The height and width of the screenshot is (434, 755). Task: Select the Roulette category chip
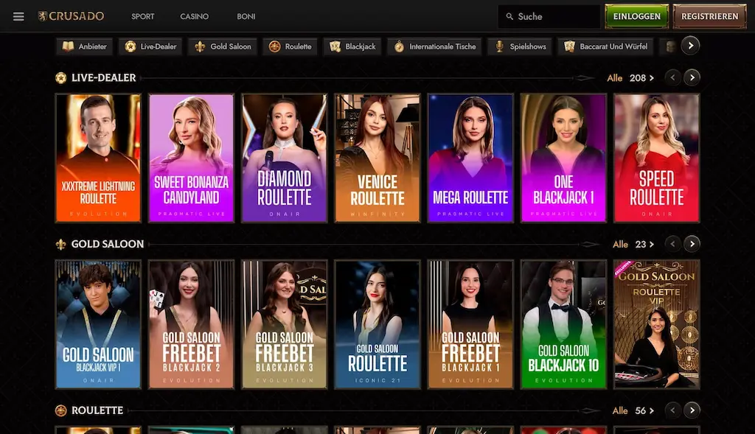pyautogui.click(x=290, y=46)
